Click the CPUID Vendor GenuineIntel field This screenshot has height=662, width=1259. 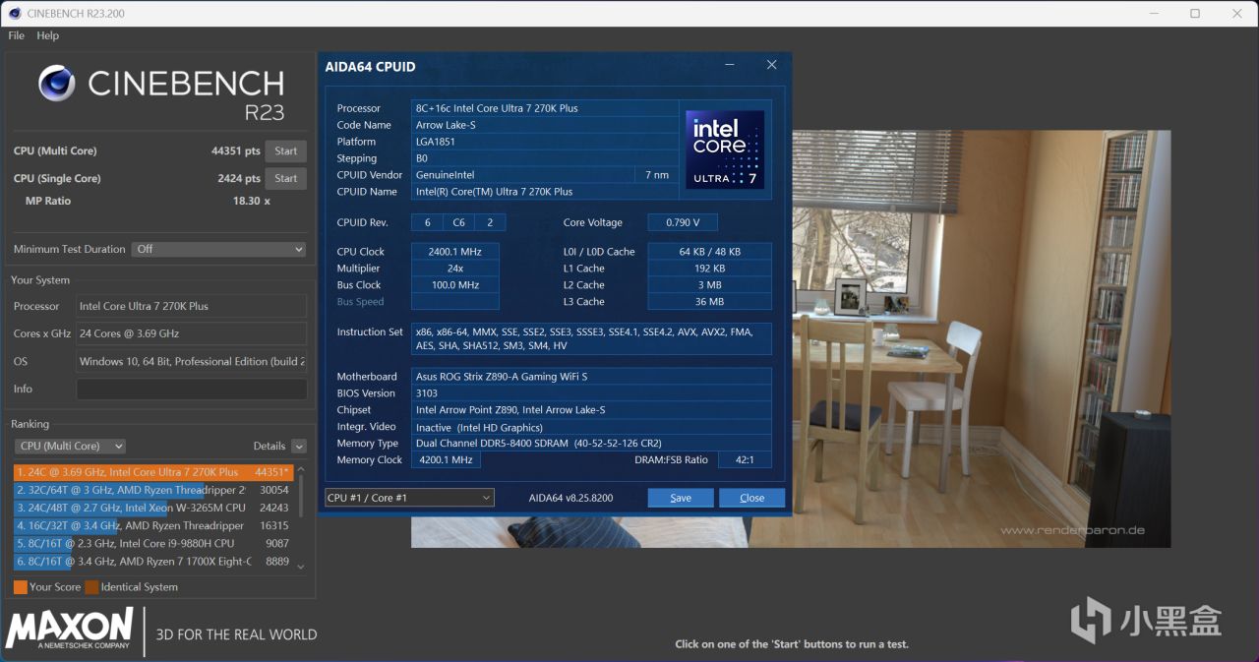click(522, 175)
